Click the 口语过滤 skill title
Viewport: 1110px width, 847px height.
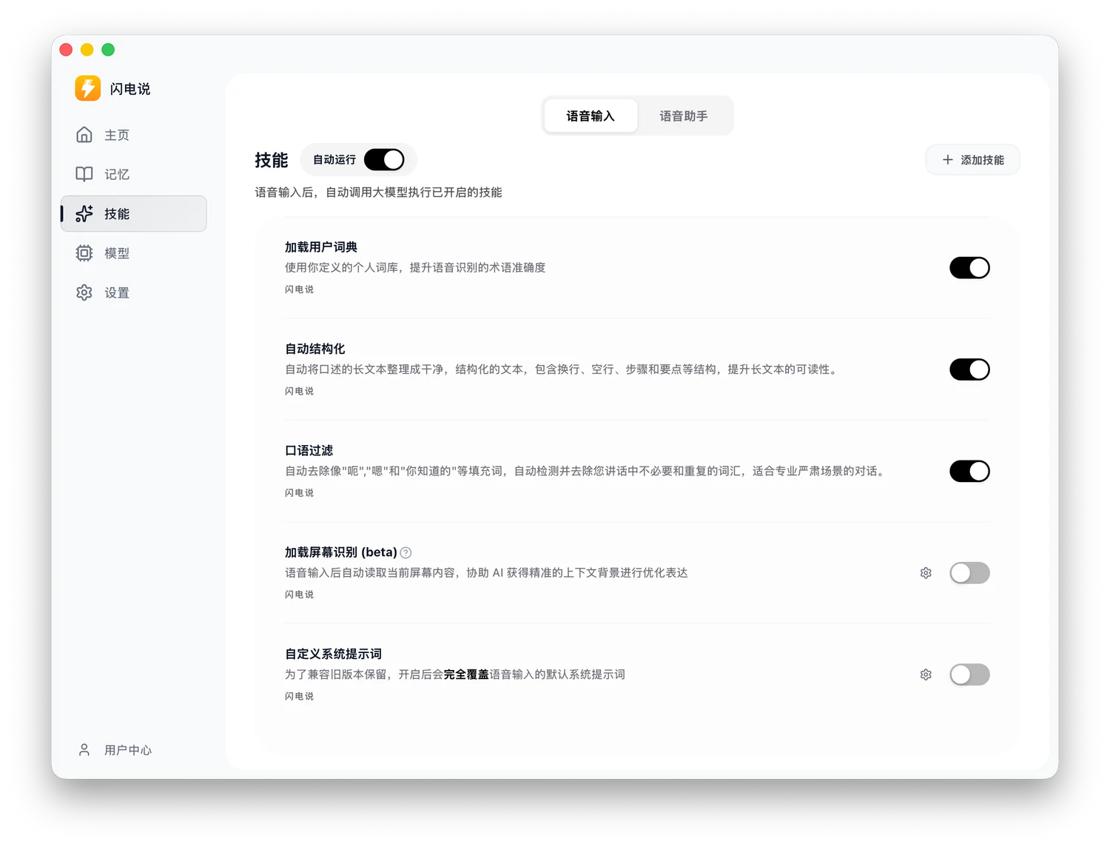[x=309, y=450]
